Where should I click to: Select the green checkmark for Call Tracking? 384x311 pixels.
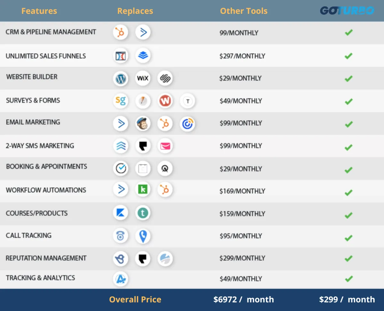349,238
